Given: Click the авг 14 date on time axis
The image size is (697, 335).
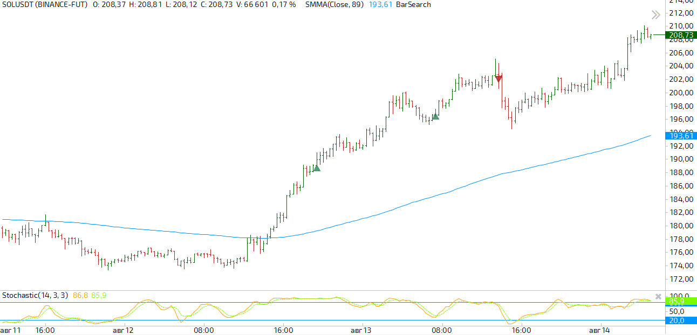Looking at the screenshot, I should tap(599, 330).
